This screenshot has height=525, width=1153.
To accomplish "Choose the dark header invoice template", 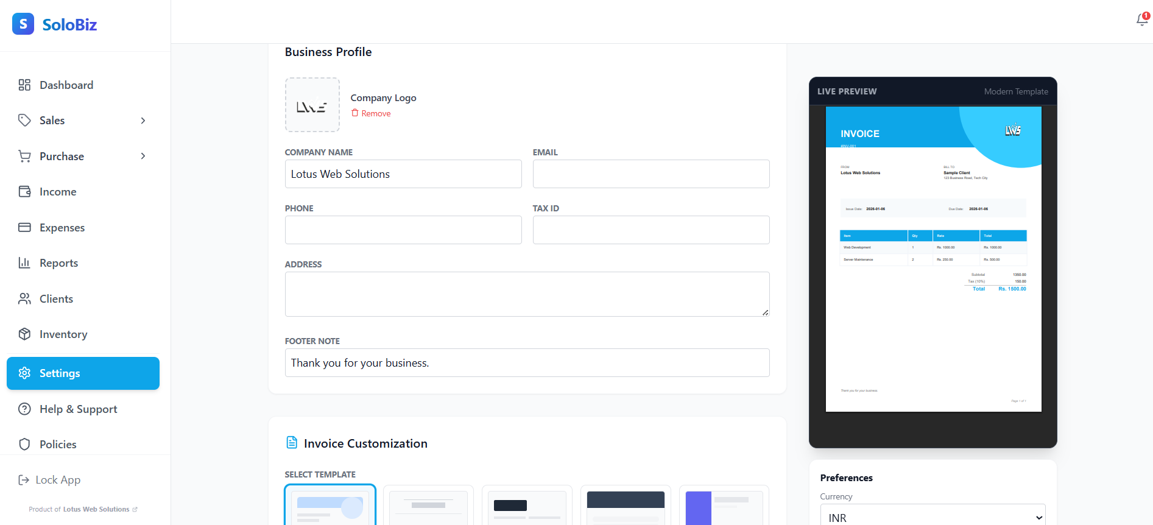I will pyautogui.click(x=626, y=506).
